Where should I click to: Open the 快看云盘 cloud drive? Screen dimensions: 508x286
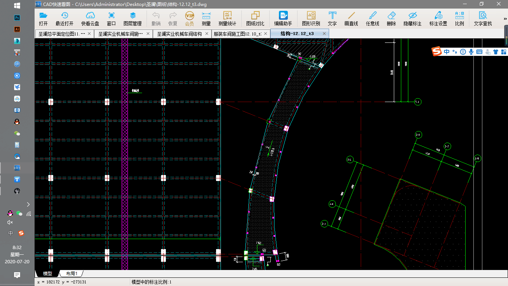click(90, 18)
